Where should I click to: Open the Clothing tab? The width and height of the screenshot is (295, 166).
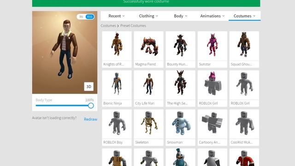tap(148, 16)
